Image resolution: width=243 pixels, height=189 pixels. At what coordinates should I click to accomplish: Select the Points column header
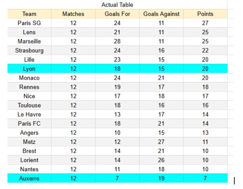tap(205, 14)
